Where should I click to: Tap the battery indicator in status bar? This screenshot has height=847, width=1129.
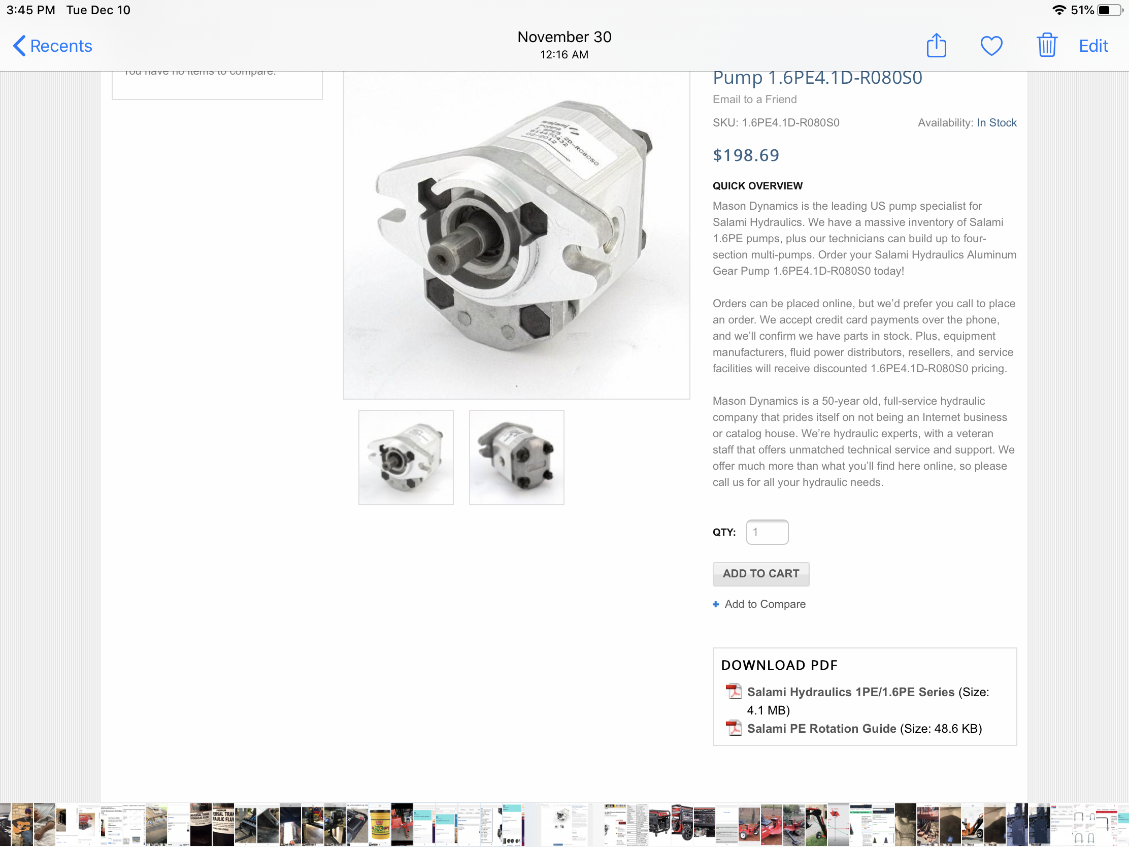tap(1111, 10)
